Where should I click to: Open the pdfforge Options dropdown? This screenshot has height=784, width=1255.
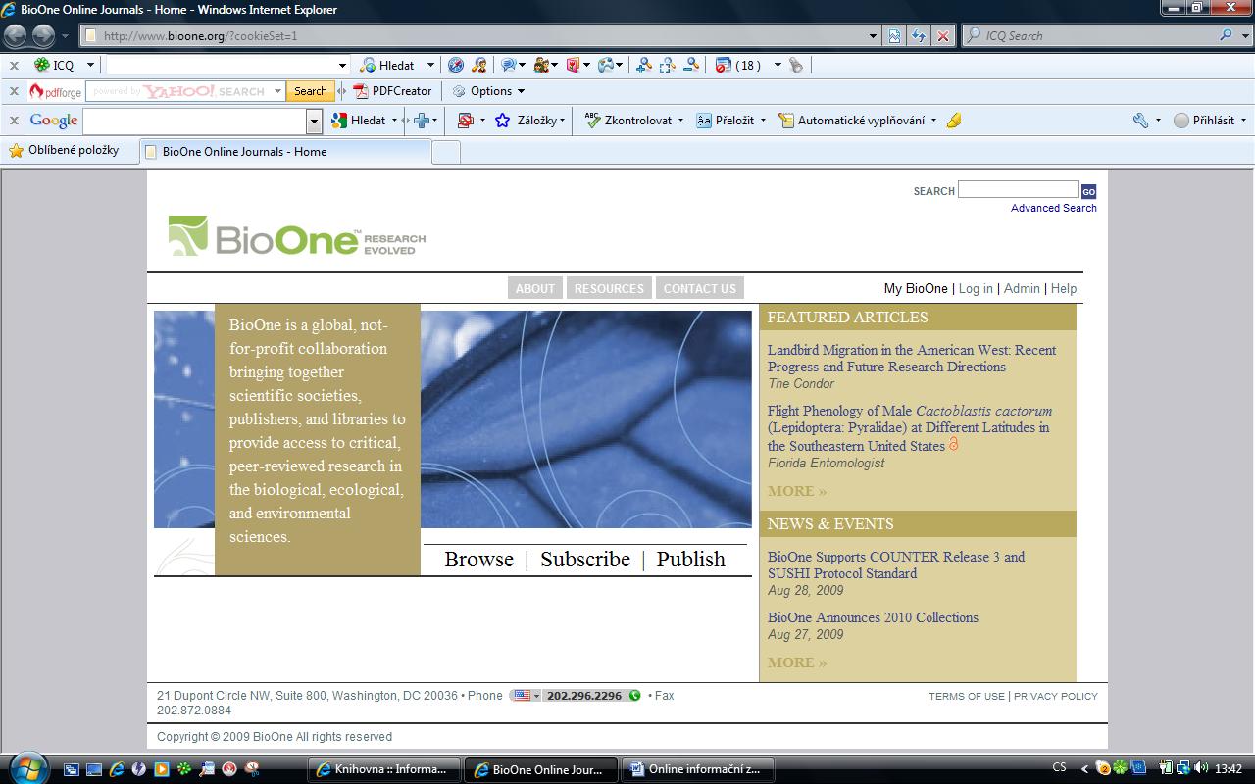488,91
